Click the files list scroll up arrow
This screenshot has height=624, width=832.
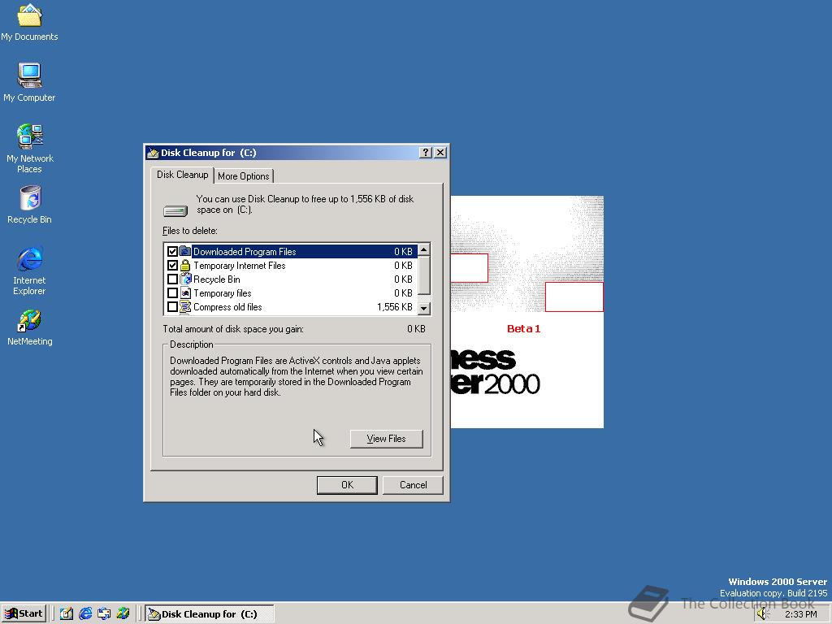[423, 250]
